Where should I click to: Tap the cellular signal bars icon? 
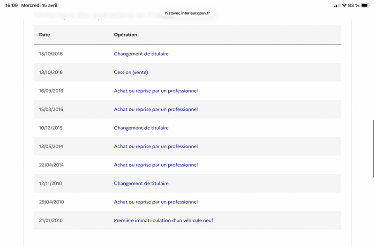[337, 6]
